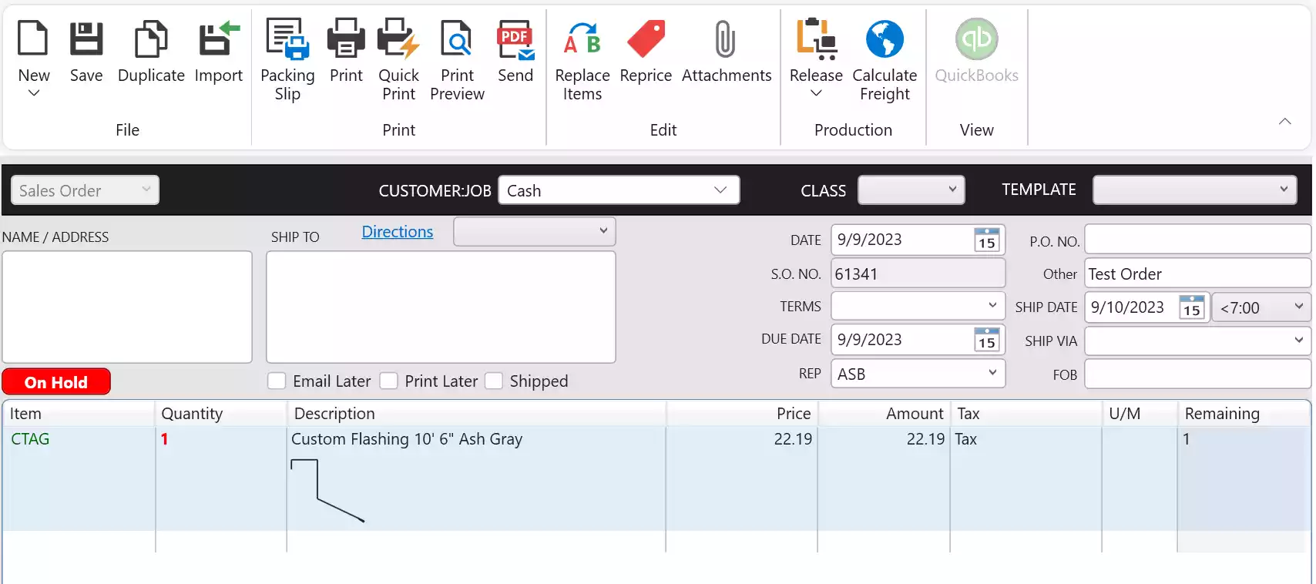Mark the order as Shipped
The height and width of the screenshot is (584, 1316).
tap(494, 381)
